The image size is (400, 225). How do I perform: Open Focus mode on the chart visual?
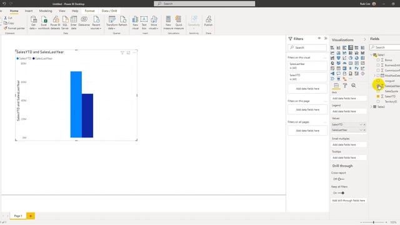point(128,52)
